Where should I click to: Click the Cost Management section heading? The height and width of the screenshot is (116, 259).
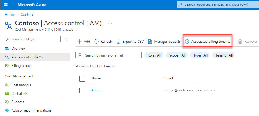[x=19, y=76]
